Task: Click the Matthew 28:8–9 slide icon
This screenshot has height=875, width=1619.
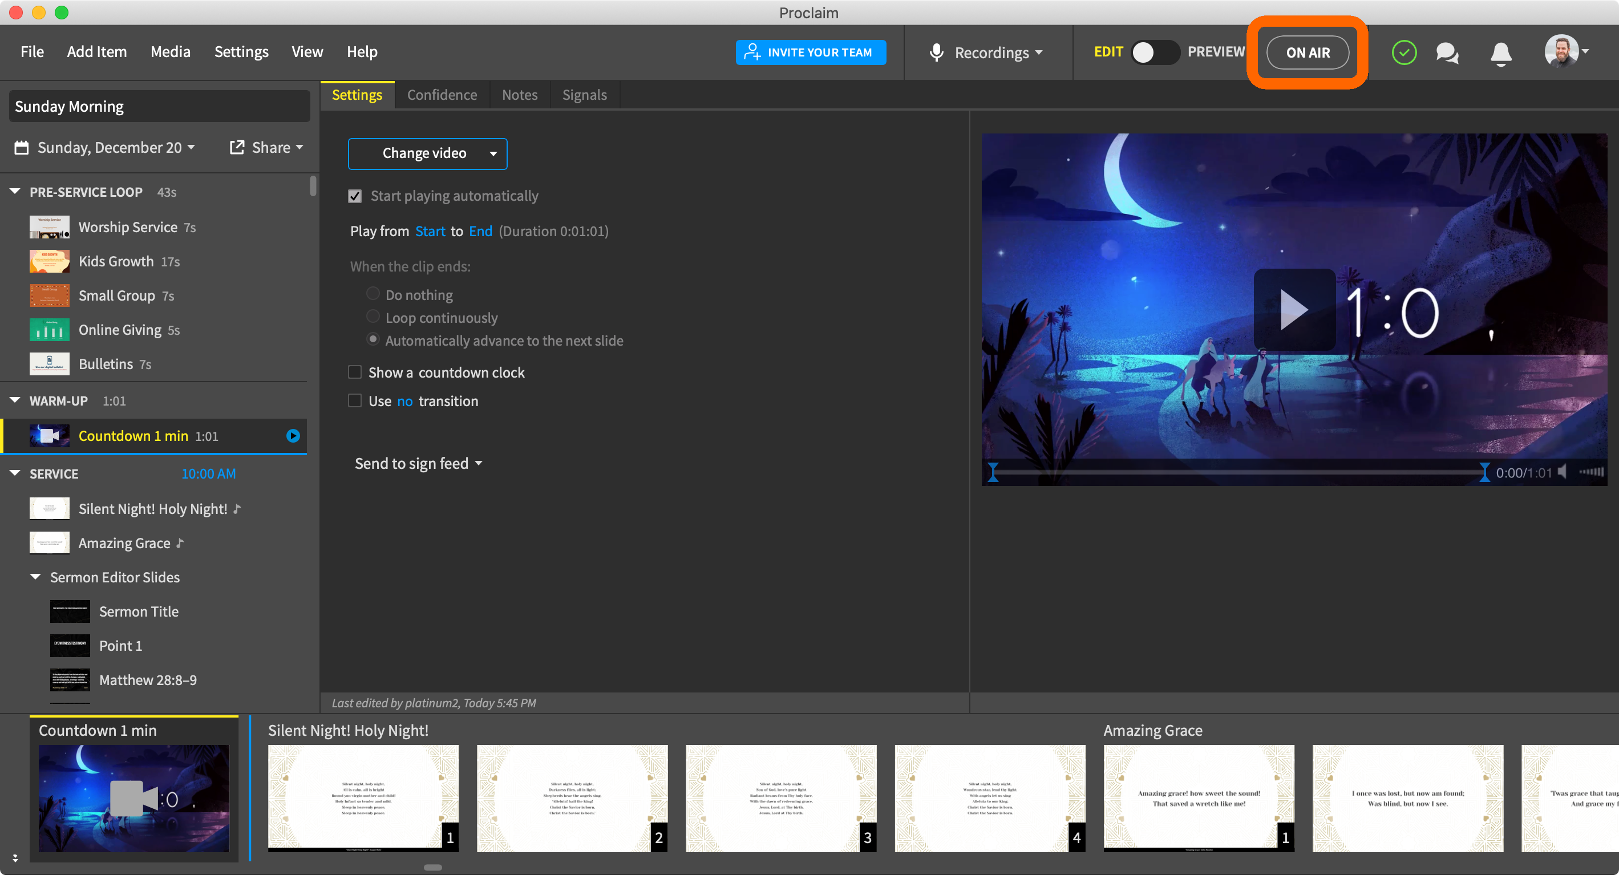Action: [x=70, y=680]
